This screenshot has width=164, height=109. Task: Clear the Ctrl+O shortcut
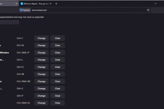57,67
